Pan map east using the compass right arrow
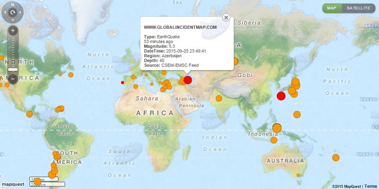The width and height of the screenshot is (379, 189). [21, 12]
